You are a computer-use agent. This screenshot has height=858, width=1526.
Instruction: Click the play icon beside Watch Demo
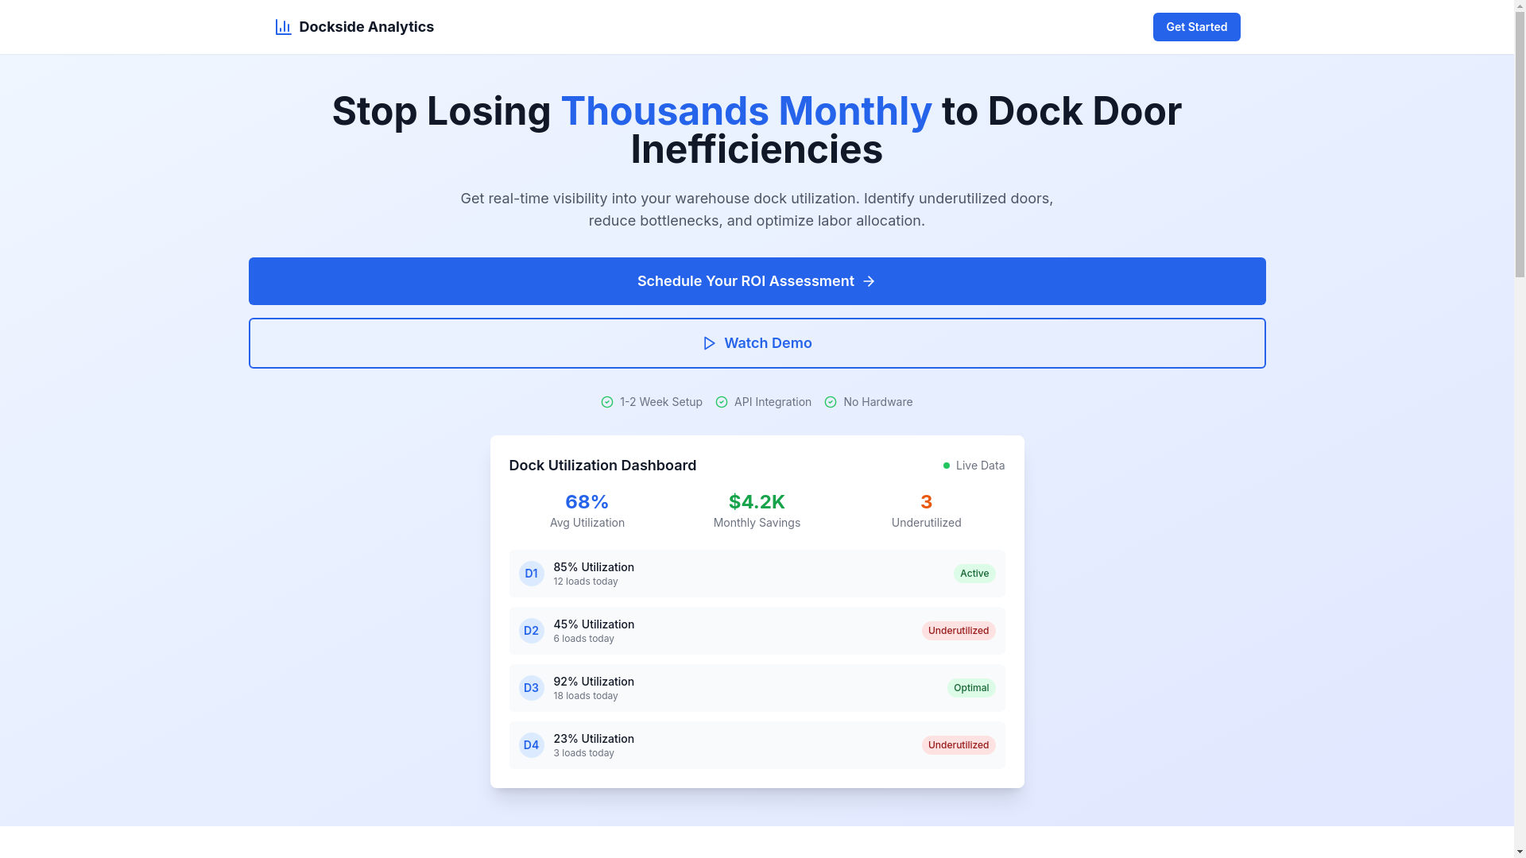coord(709,343)
